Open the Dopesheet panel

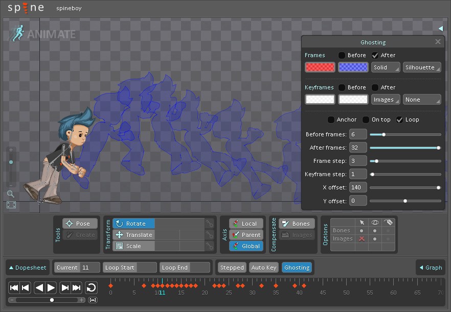[x=27, y=268]
